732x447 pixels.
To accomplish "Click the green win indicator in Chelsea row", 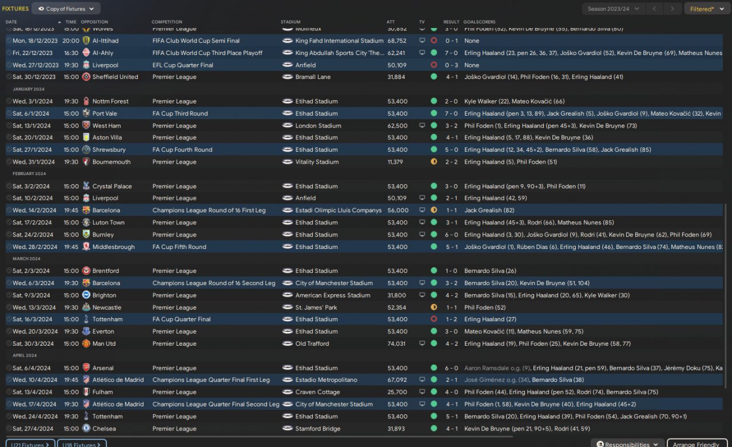I will tap(433, 429).
